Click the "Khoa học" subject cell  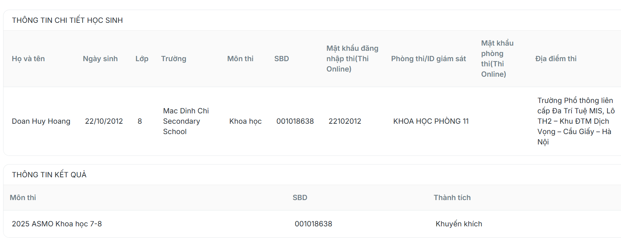[x=245, y=121]
